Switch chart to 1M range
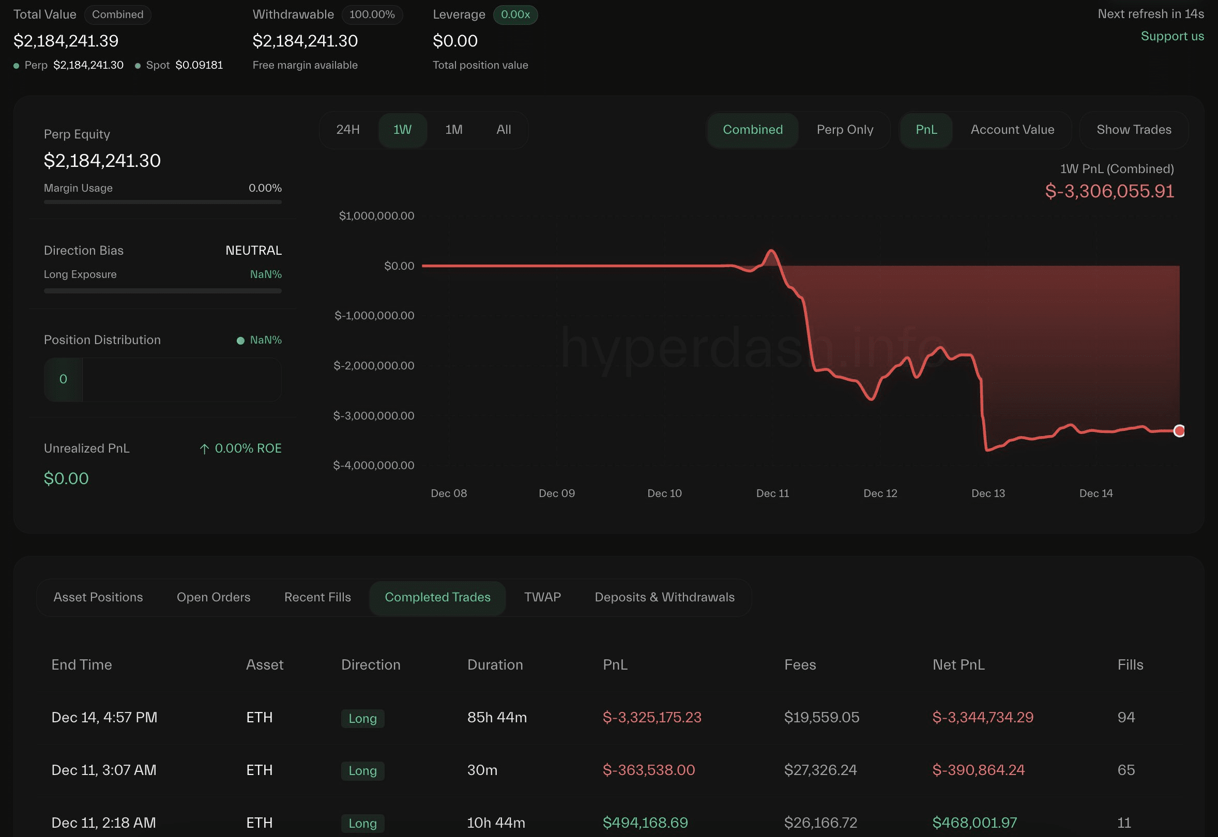1218x837 pixels. pos(453,130)
